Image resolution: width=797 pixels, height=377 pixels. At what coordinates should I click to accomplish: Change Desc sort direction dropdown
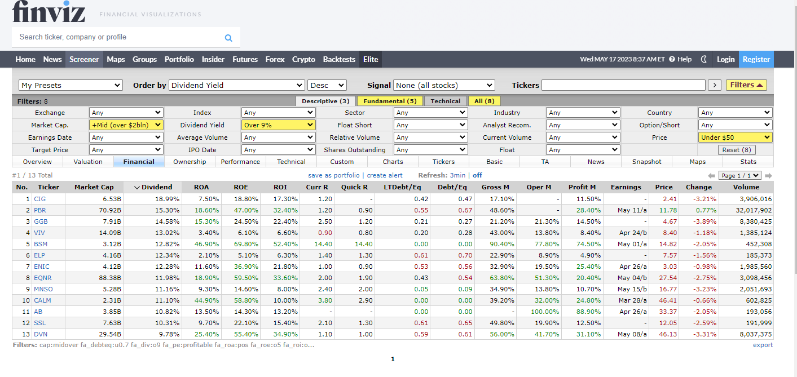[327, 85]
